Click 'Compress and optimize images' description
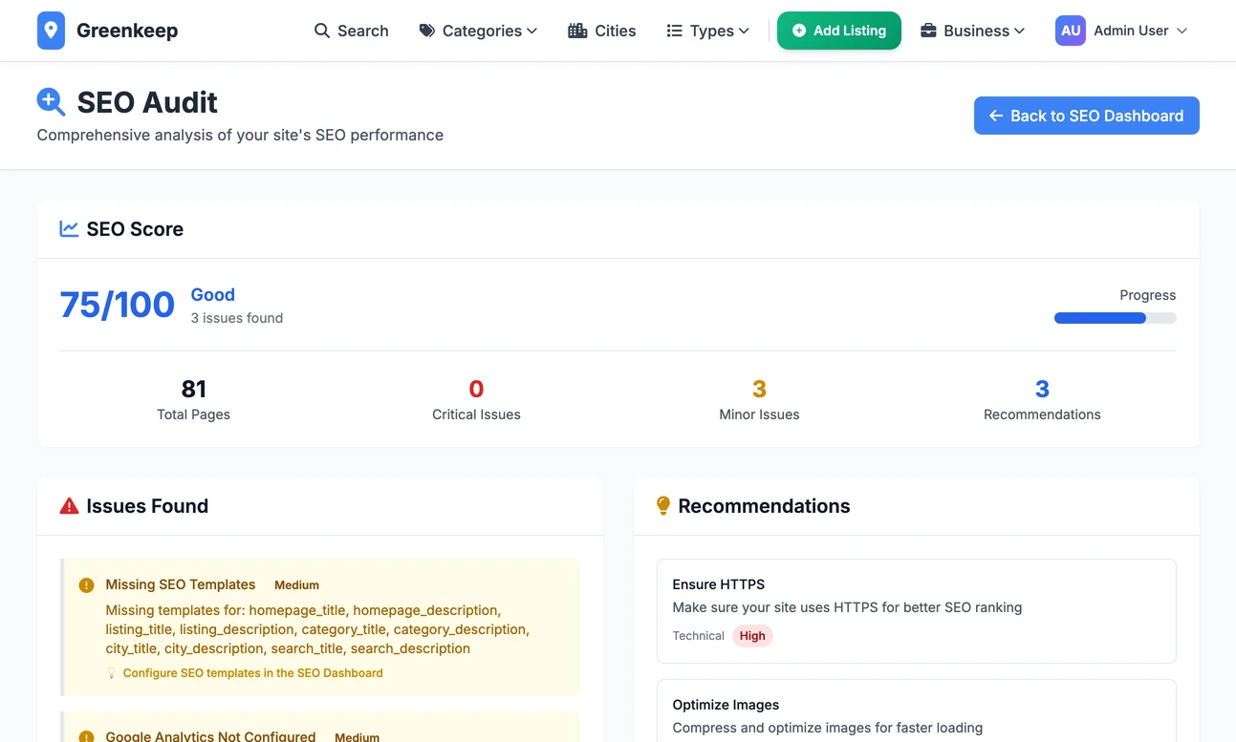The width and height of the screenshot is (1236, 742). point(828,728)
